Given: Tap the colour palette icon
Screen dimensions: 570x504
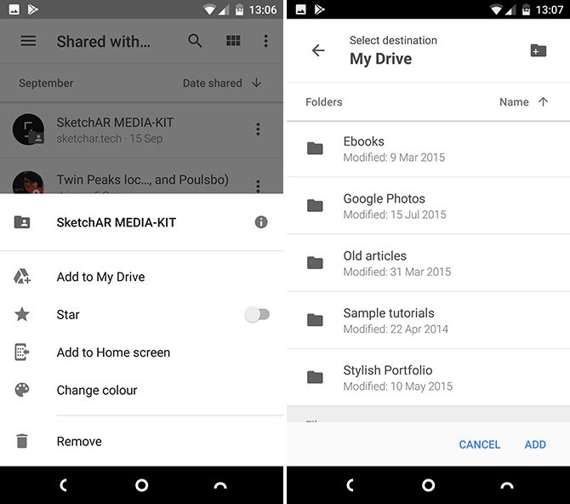Looking at the screenshot, I should tap(22, 390).
